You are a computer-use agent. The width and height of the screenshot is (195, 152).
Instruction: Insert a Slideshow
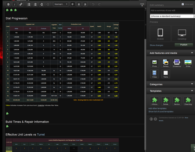[177, 63]
